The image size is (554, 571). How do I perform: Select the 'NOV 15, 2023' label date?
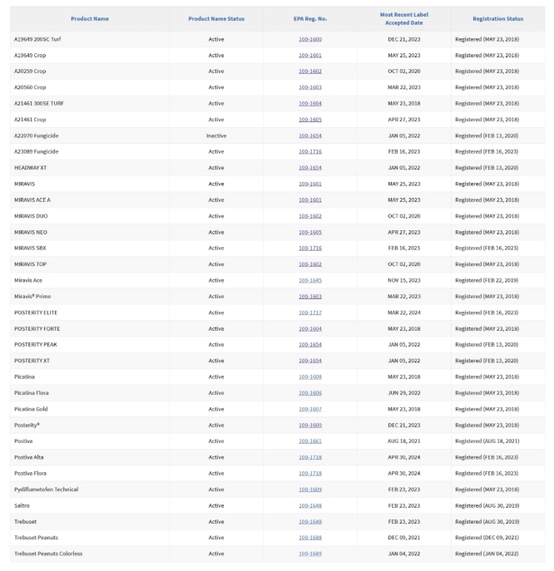(x=403, y=280)
